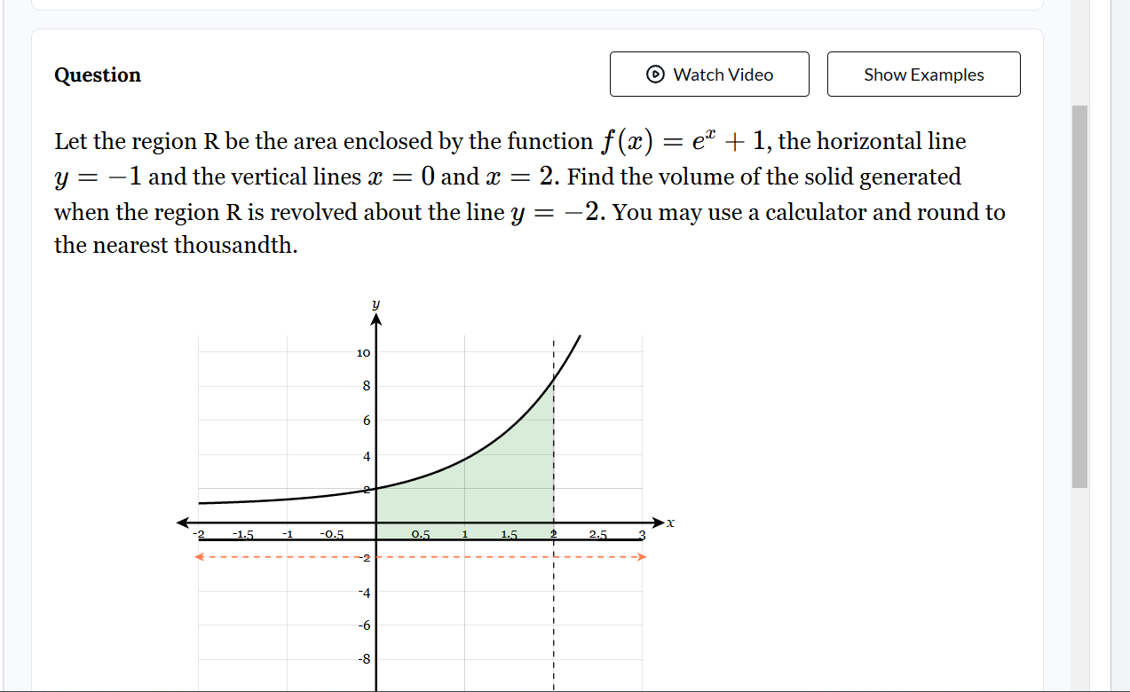Select the Question heading
The width and height of the screenshot is (1130, 692).
coord(98,75)
